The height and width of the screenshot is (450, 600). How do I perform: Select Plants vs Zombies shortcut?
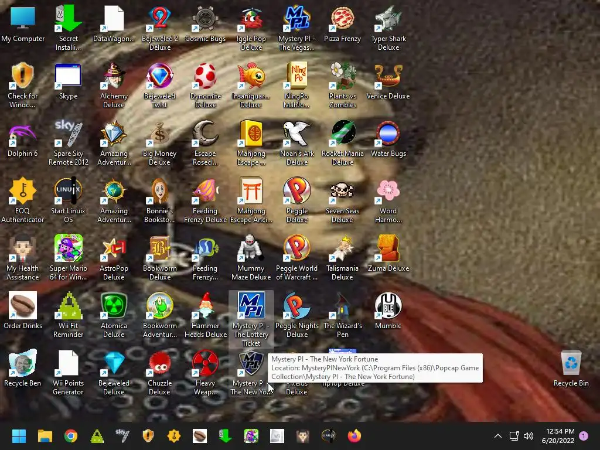342,85
